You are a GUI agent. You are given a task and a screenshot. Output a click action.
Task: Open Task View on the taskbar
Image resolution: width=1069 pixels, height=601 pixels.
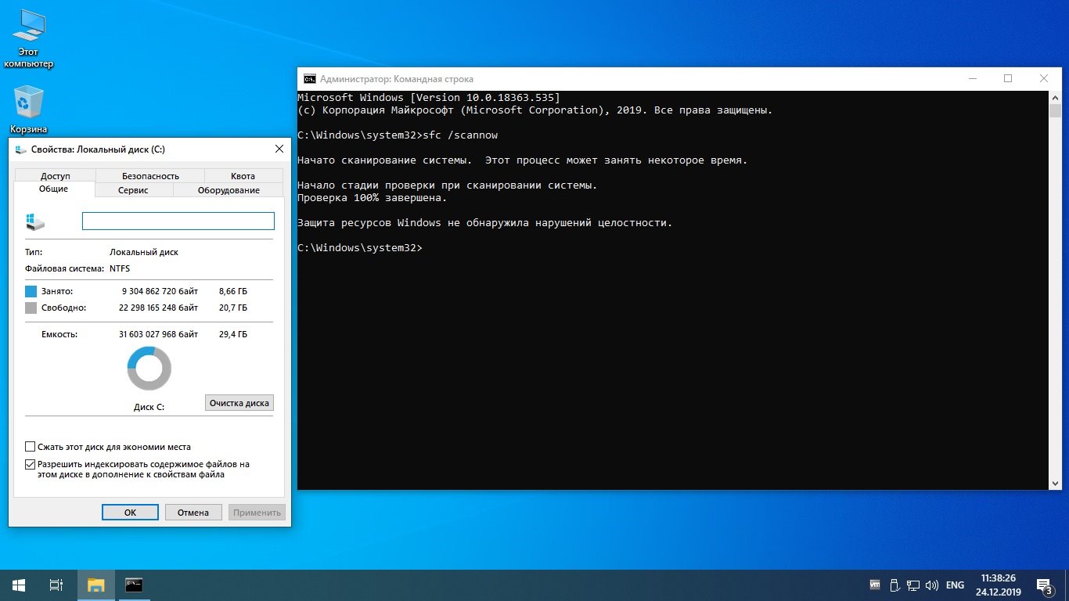point(56,585)
